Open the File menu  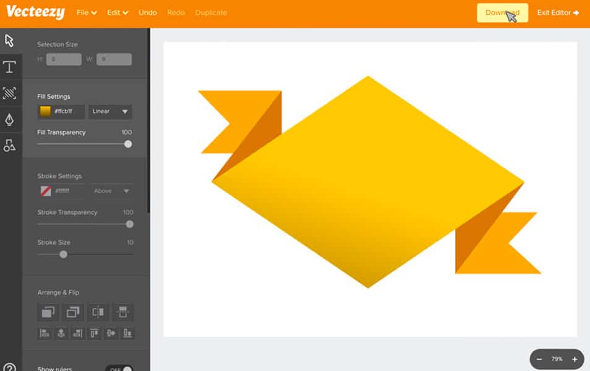(x=86, y=12)
